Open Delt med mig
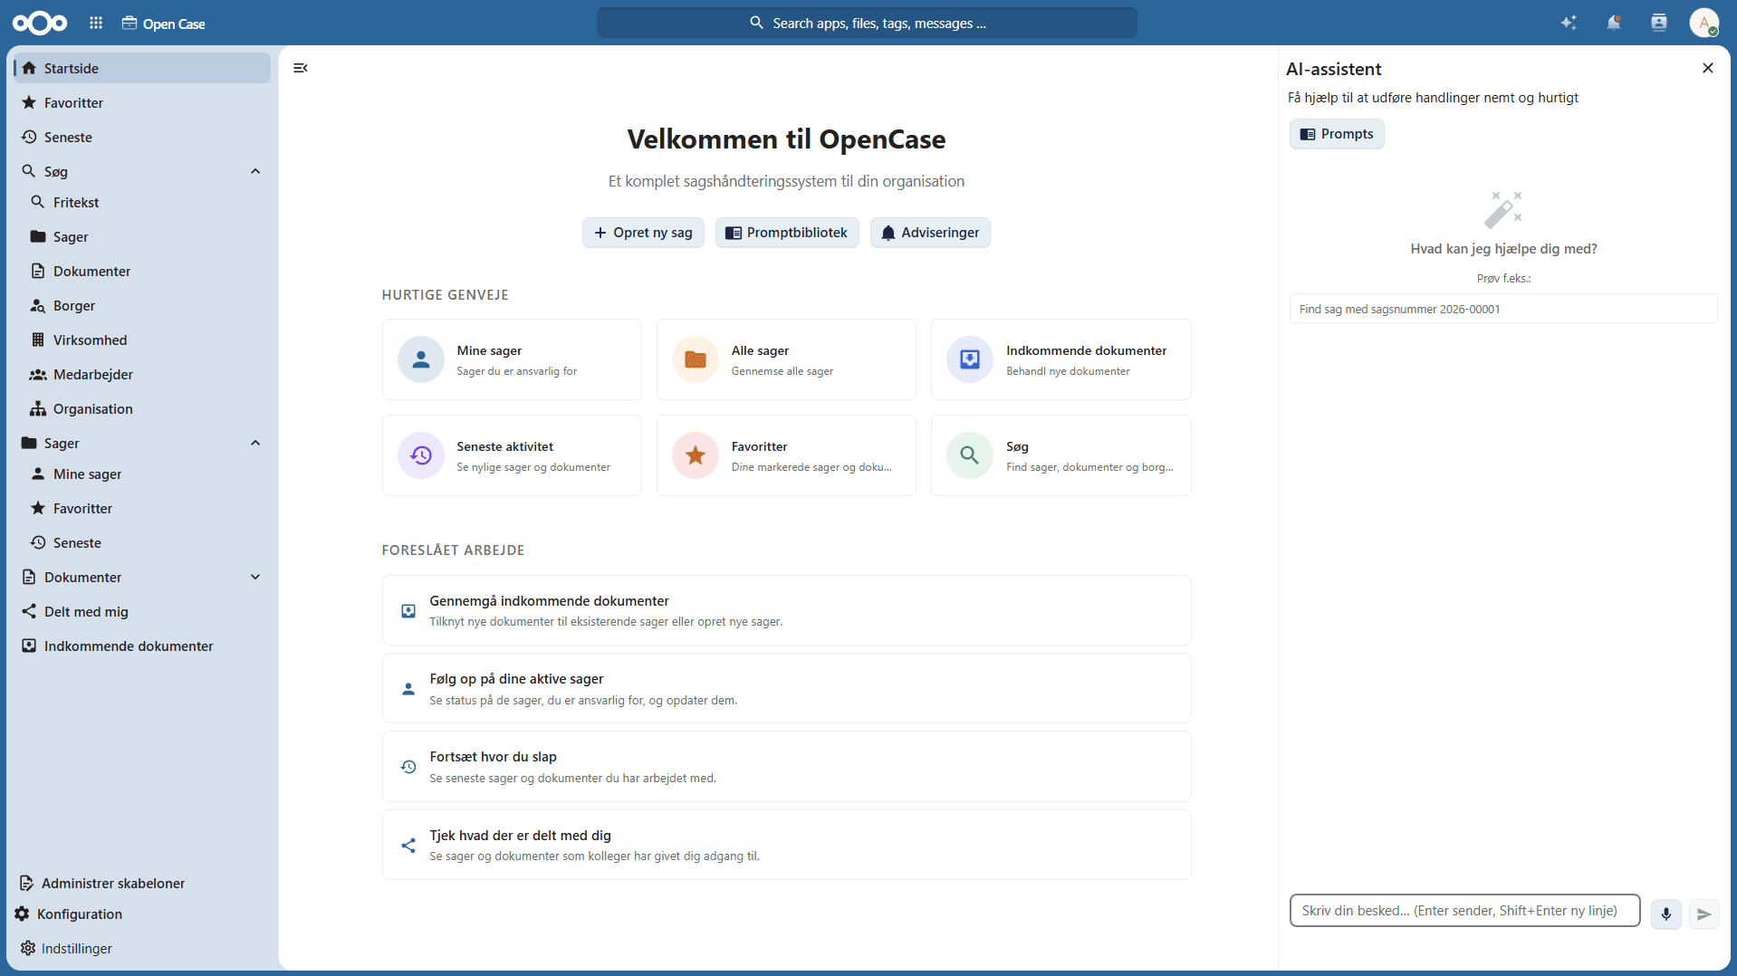Screen dimensions: 1737x976 pos(142,611)
